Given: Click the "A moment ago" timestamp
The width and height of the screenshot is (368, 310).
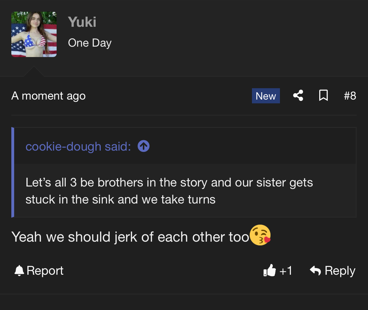Looking at the screenshot, I should click(48, 96).
